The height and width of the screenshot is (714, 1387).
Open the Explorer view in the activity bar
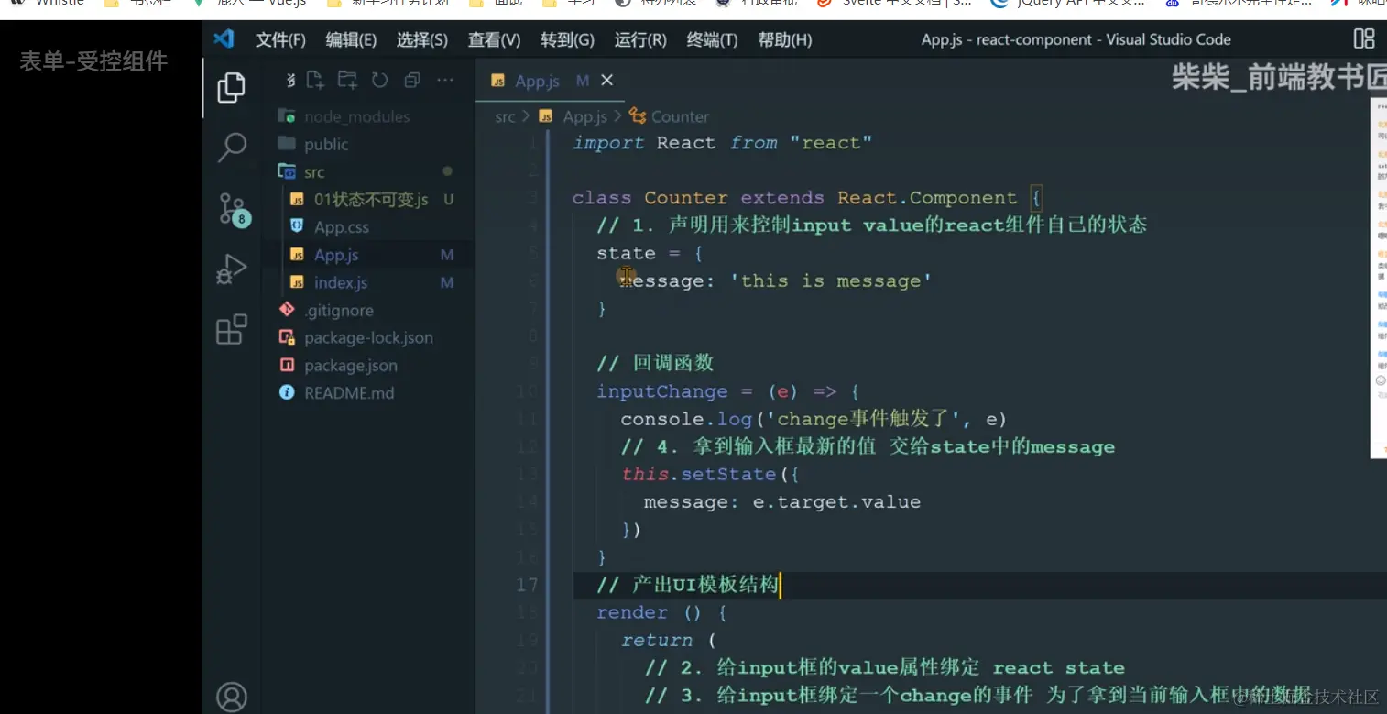231,88
